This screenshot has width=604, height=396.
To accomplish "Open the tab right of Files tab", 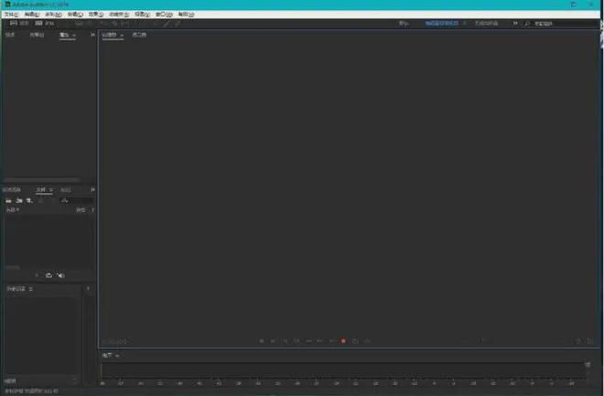I will coord(66,189).
